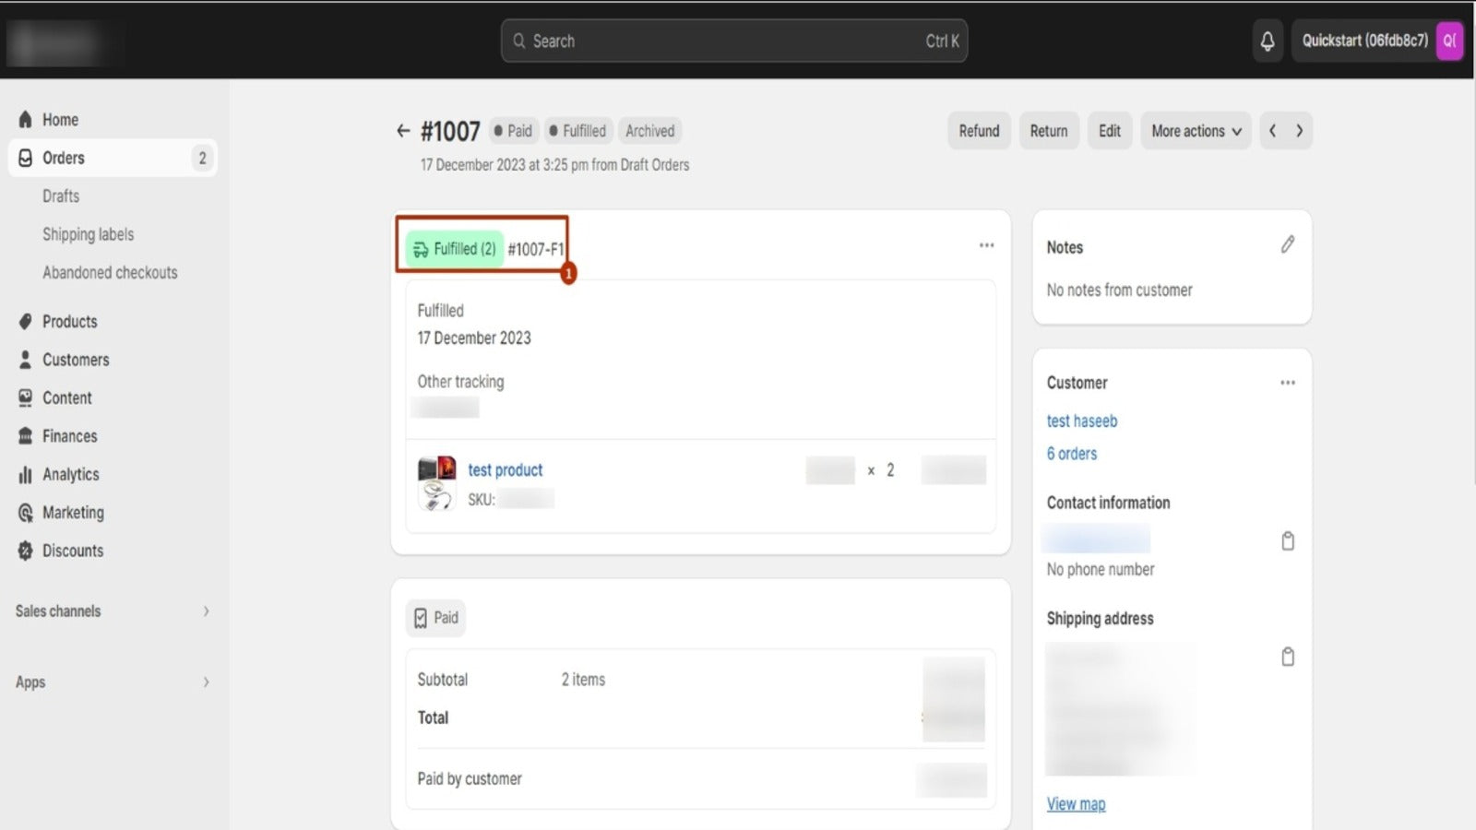Click the notifications bell icon
Viewport: 1476px width, 830px height.
point(1268,41)
